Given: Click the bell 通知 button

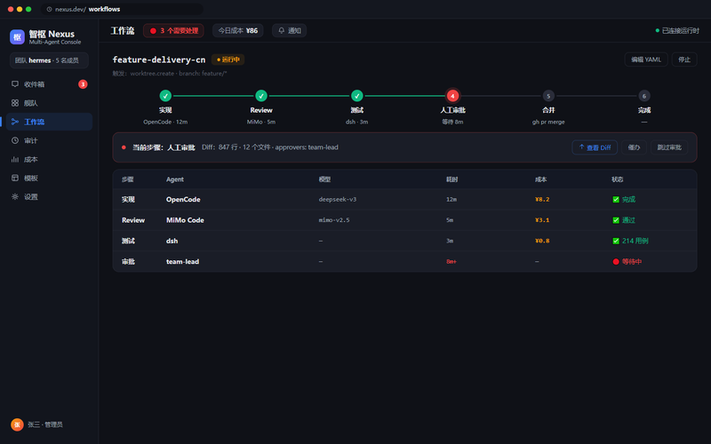Looking at the screenshot, I should point(290,30).
